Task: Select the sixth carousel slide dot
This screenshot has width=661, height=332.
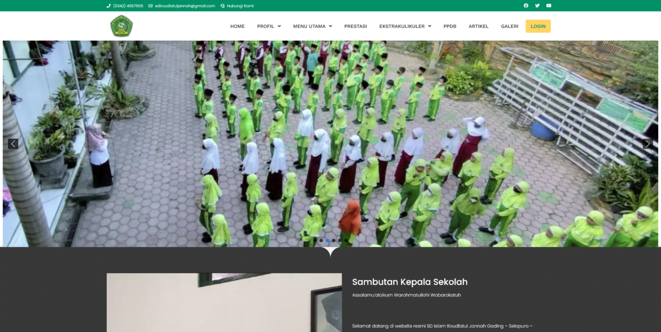Action: [346, 241]
